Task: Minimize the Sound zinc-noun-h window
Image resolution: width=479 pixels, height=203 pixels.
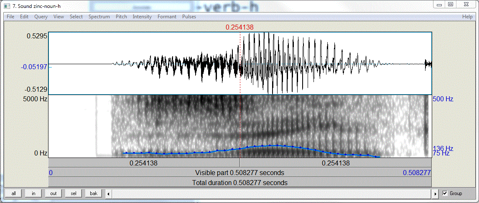Action: tap(440, 4)
